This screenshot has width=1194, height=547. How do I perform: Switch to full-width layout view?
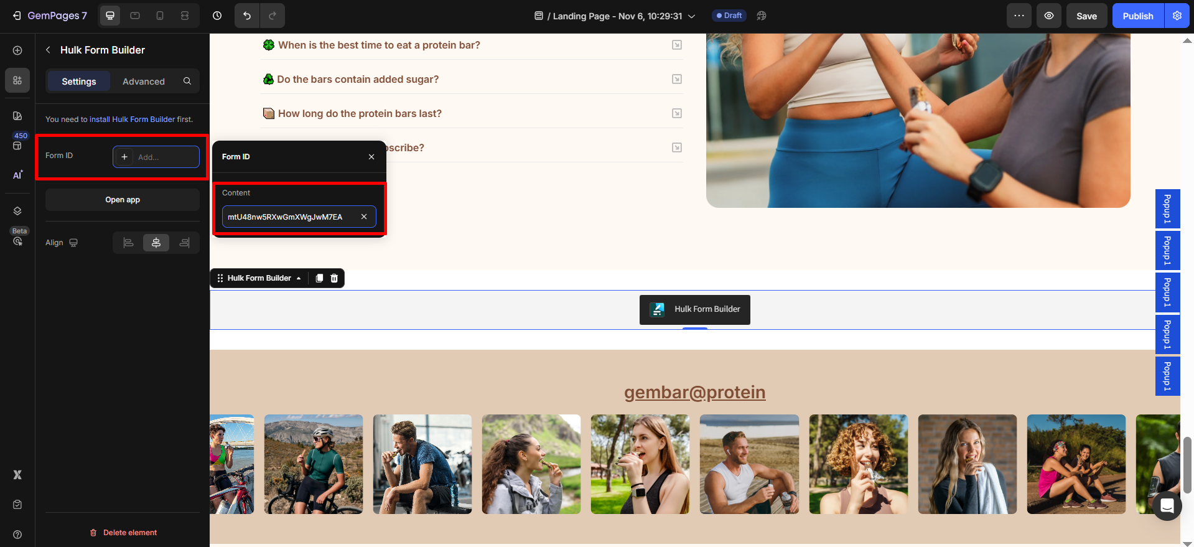185,16
